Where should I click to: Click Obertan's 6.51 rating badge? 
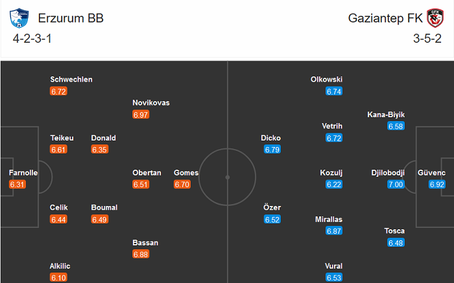[141, 185]
